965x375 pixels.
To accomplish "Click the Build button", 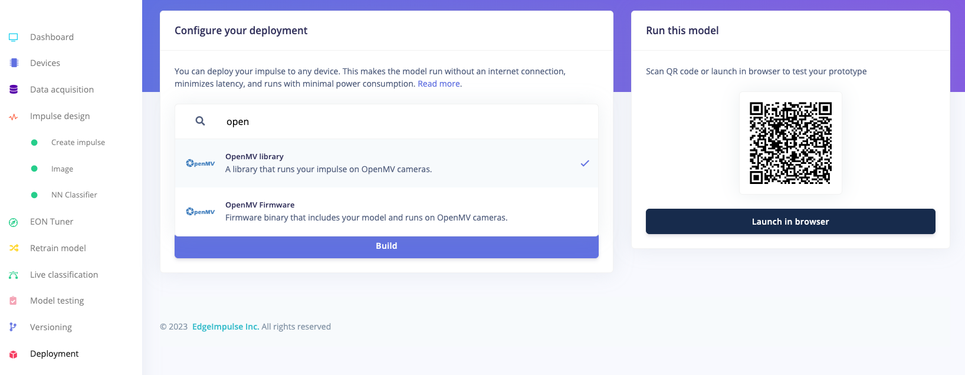I will (386, 246).
